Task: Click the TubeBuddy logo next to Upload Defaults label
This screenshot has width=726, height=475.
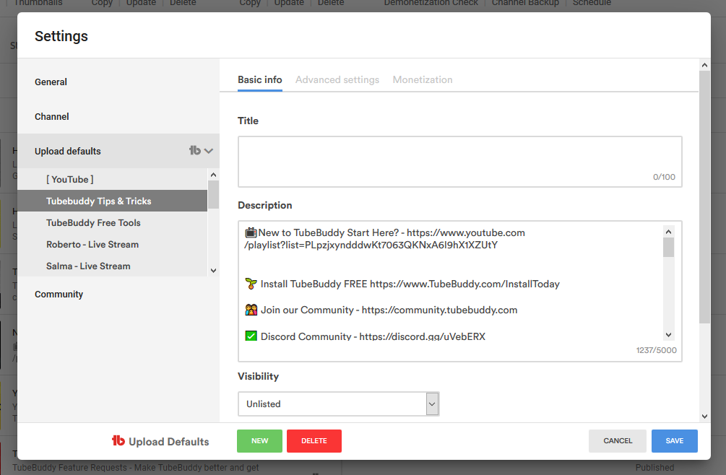Action: 118,441
